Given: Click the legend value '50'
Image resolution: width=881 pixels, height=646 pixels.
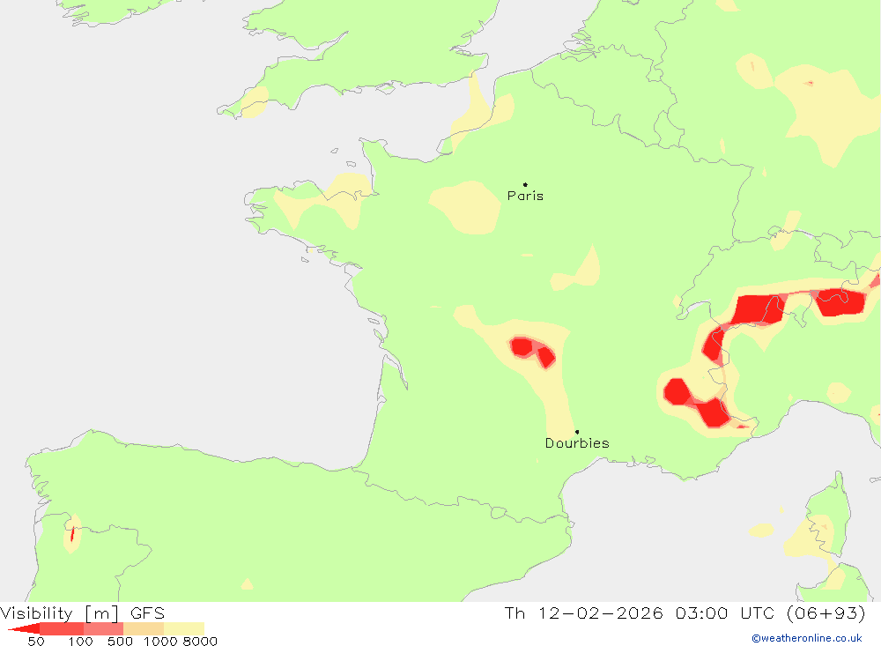Looking at the screenshot, I should [36, 642].
